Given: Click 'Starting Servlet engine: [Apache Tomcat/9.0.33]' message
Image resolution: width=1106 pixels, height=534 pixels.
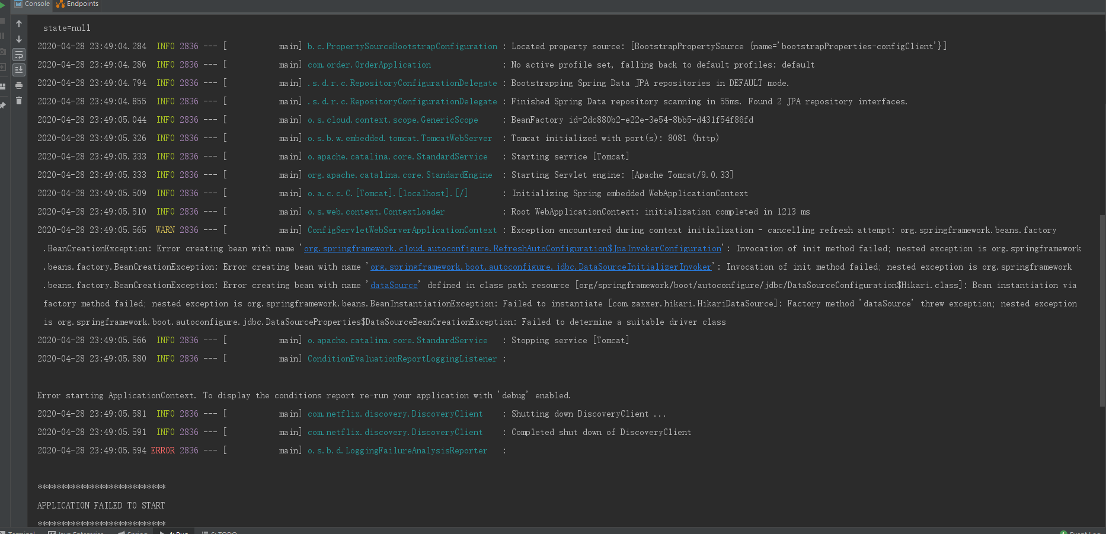Looking at the screenshot, I should [x=622, y=175].
